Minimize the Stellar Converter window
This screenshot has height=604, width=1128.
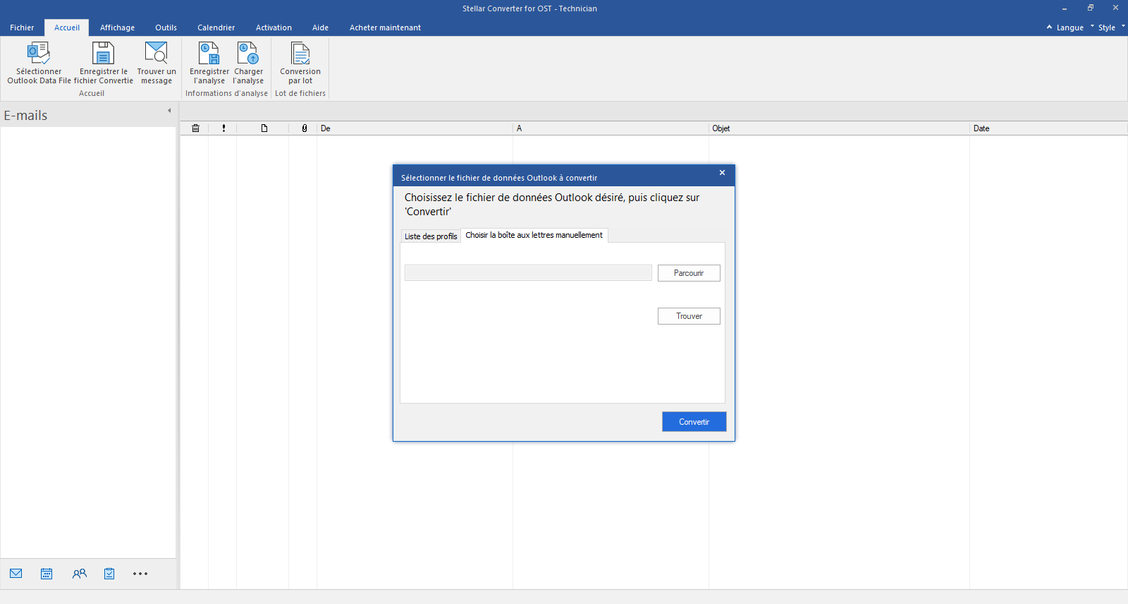coord(1065,8)
